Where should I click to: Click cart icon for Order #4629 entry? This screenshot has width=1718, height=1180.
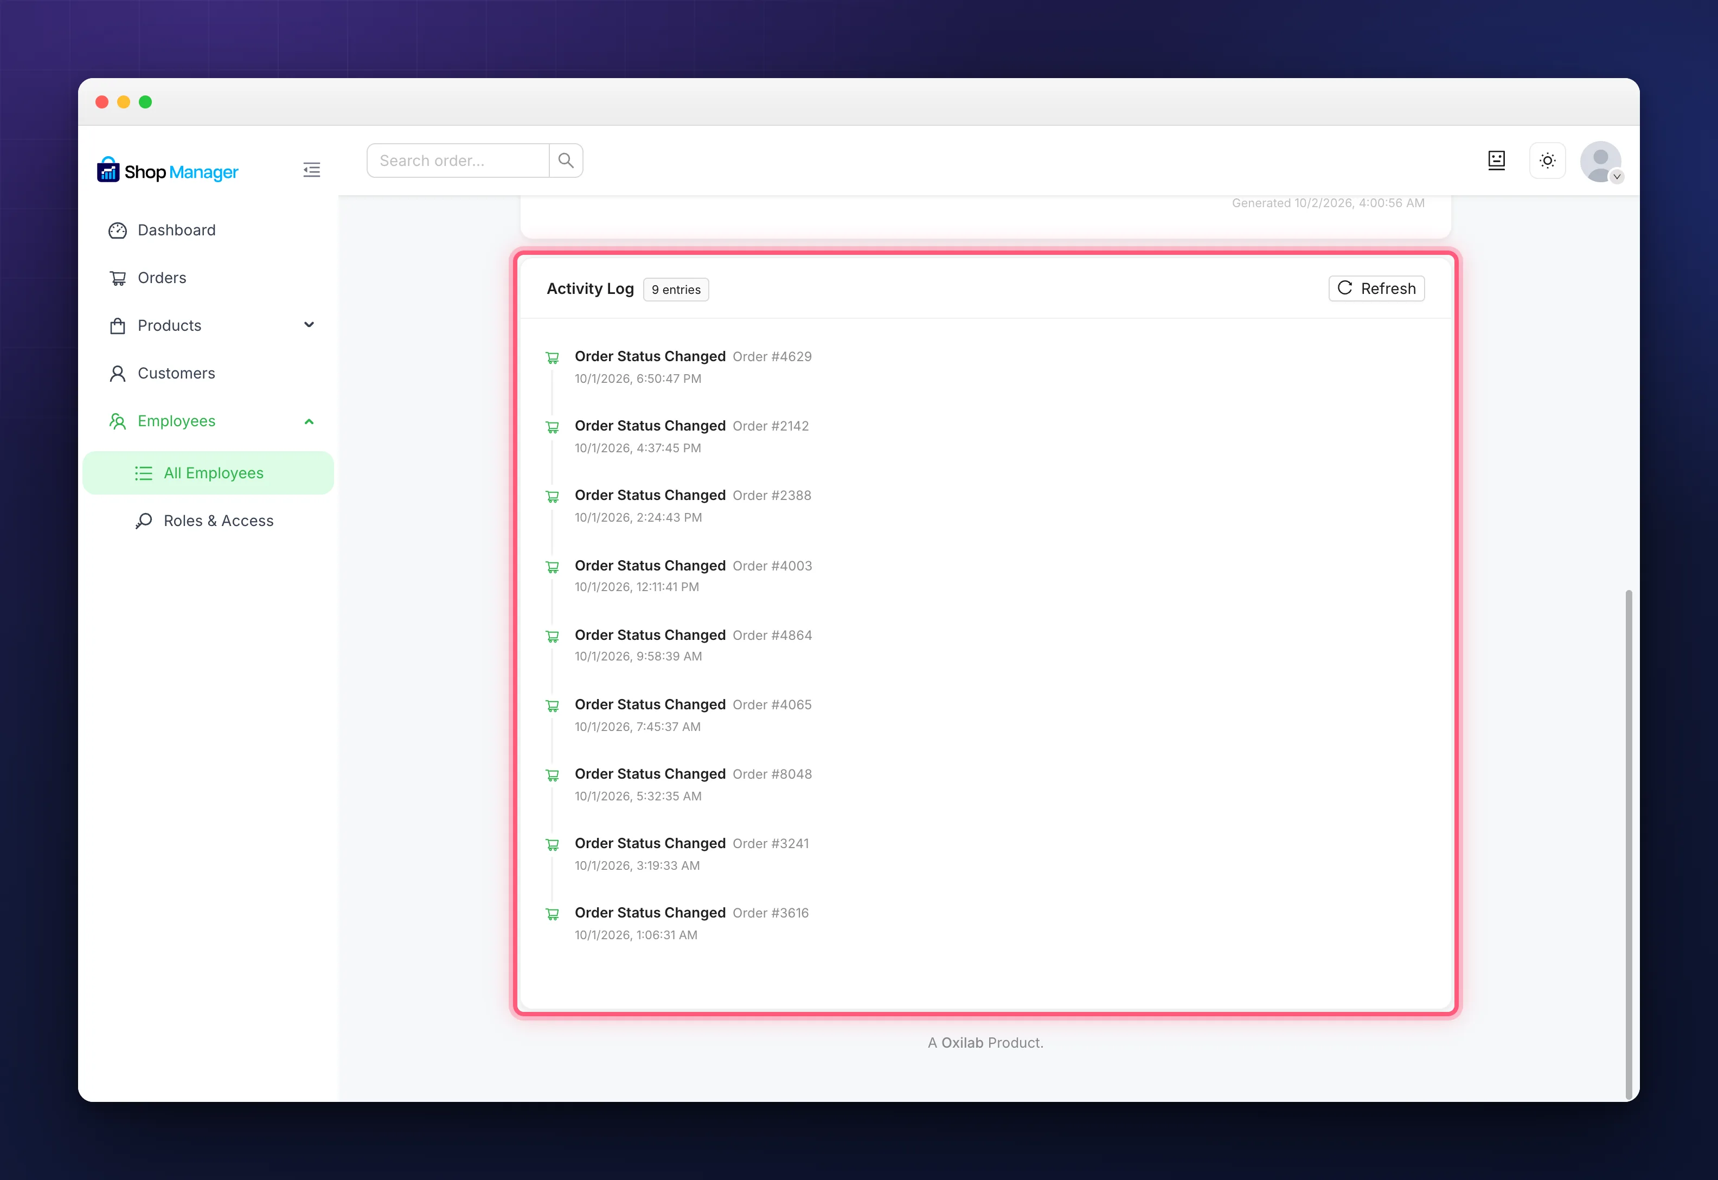[x=552, y=358]
